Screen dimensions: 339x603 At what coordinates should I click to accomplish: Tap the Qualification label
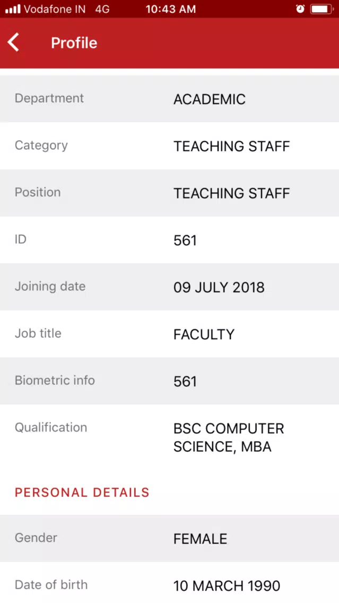point(51,427)
